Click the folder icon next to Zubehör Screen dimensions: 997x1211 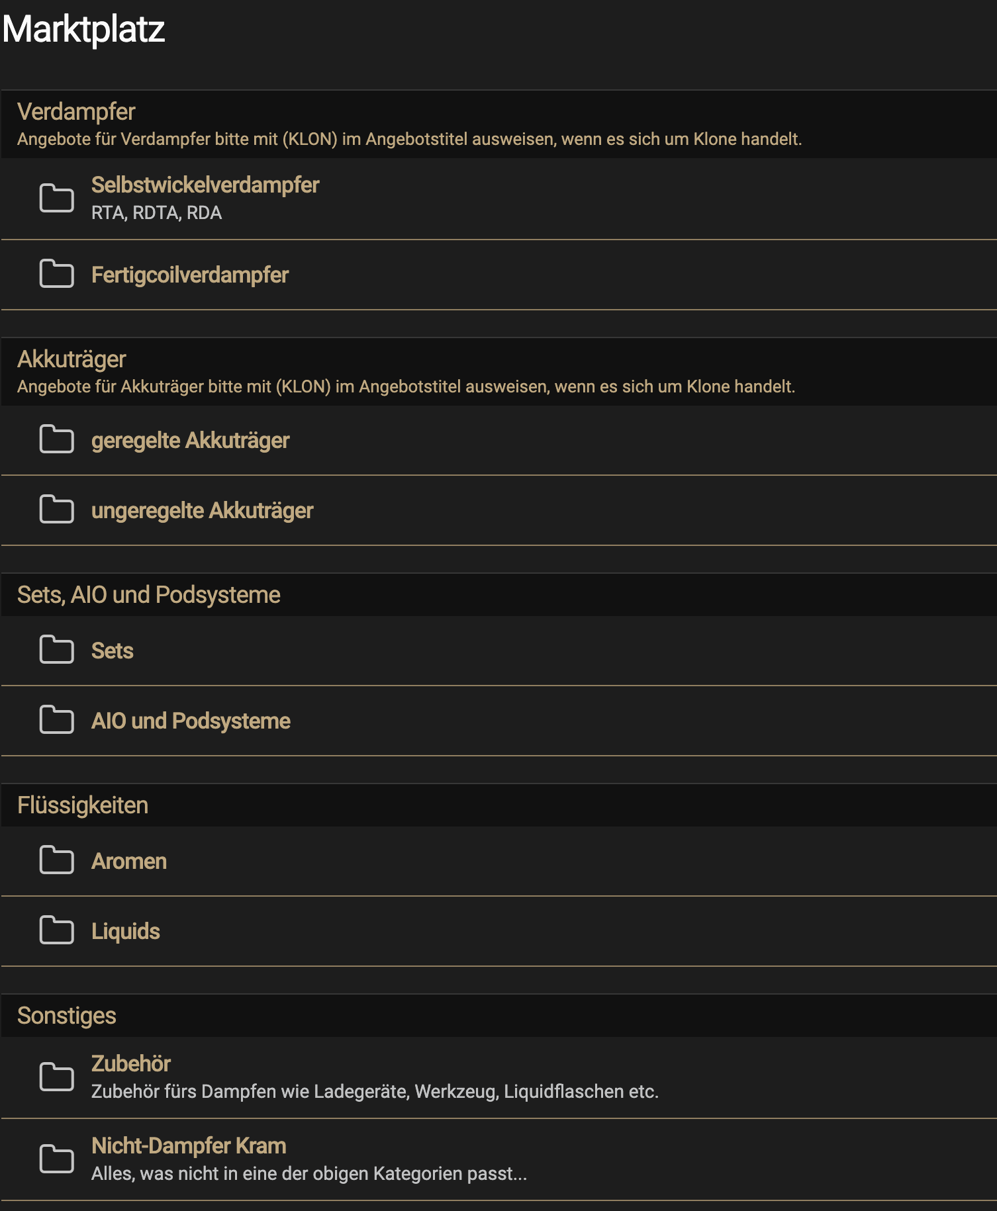point(56,1077)
